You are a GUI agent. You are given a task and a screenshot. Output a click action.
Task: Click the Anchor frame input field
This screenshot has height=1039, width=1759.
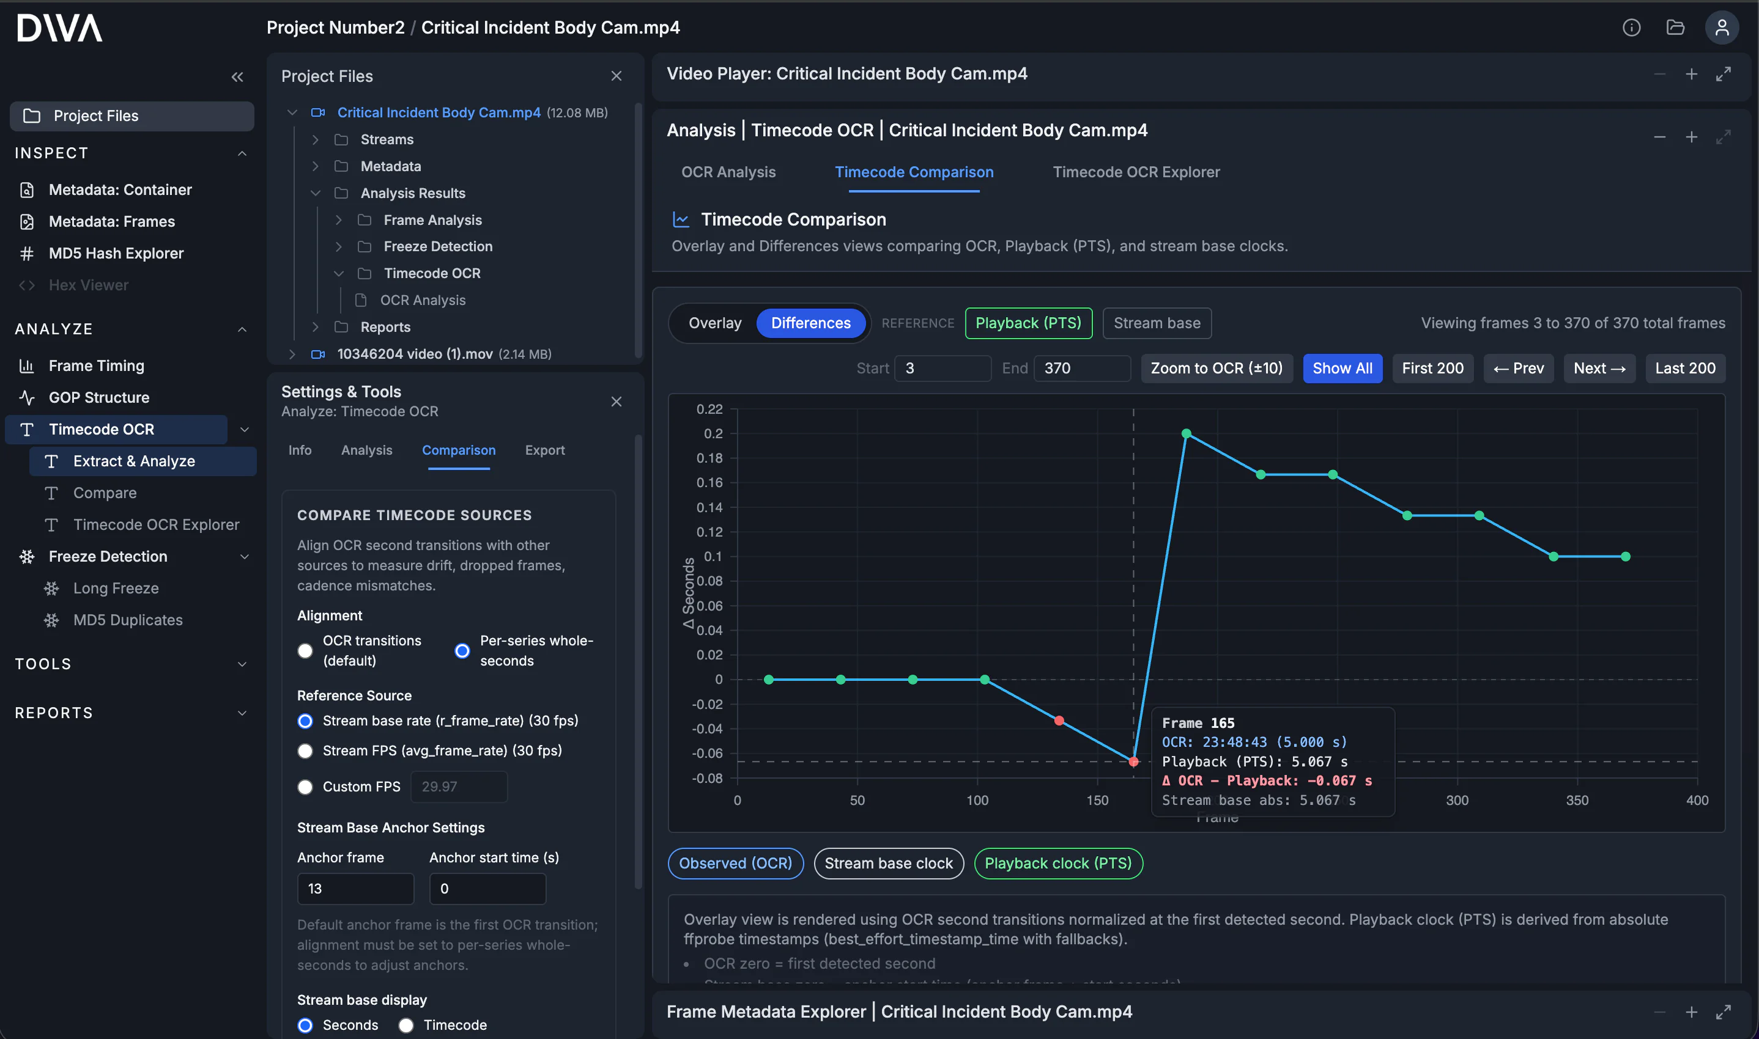[355, 889]
